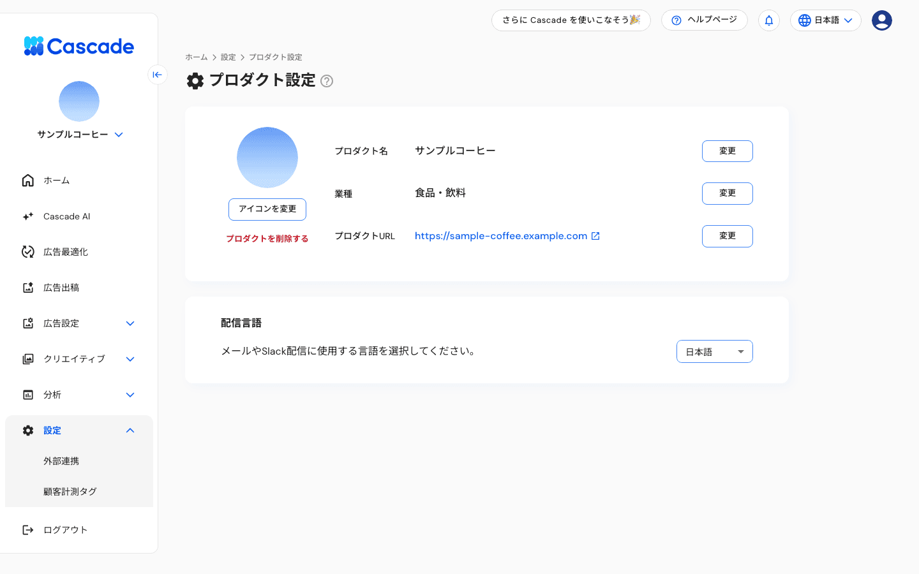Open the サンプルコーヒー product switcher dropdown
Viewport: 919px width, 574px height.
[x=80, y=135]
